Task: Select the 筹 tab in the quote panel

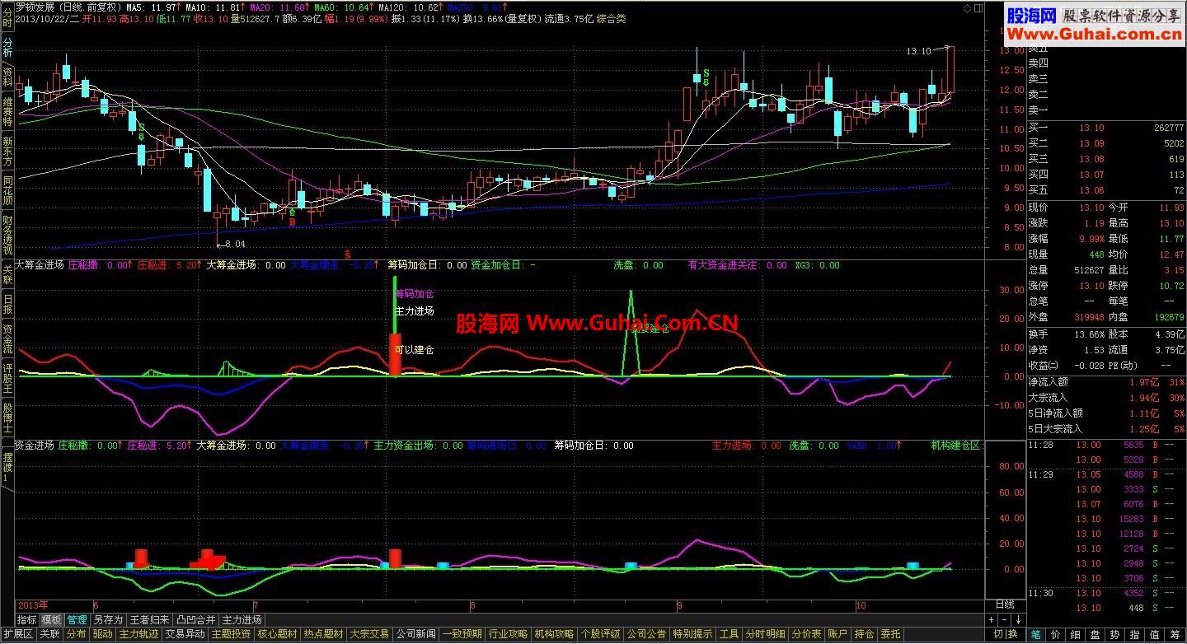Action: pyautogui.click(x=1176, y=634)
